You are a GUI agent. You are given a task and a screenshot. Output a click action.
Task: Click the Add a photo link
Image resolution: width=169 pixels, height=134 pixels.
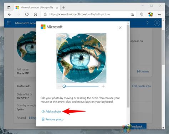[x=53, y=112]
